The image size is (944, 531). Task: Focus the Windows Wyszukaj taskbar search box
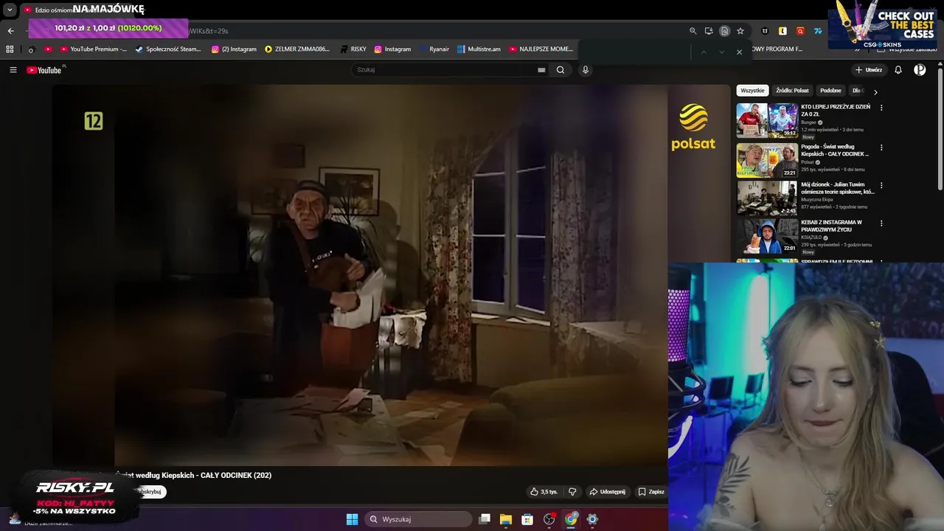click(417, 519)
